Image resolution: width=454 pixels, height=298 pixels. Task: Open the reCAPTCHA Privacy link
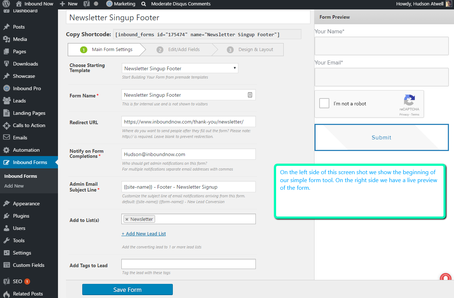point(404,114)
